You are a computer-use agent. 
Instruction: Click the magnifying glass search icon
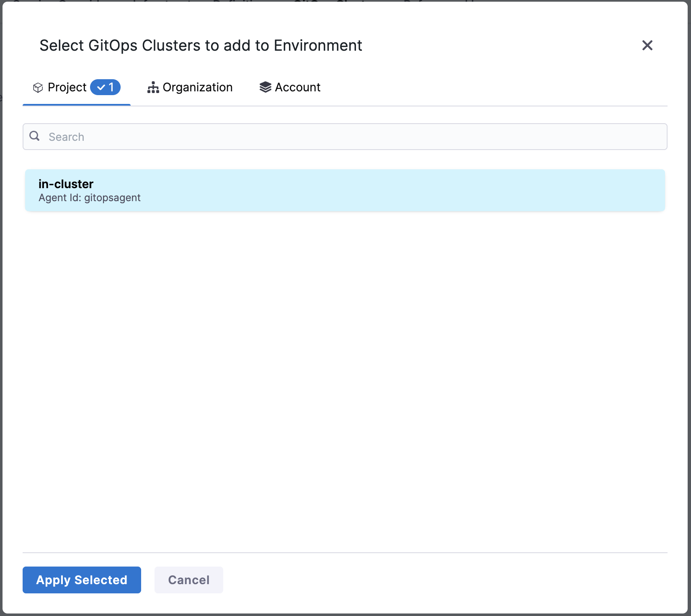pyautogui.click(x=35, y=136)
